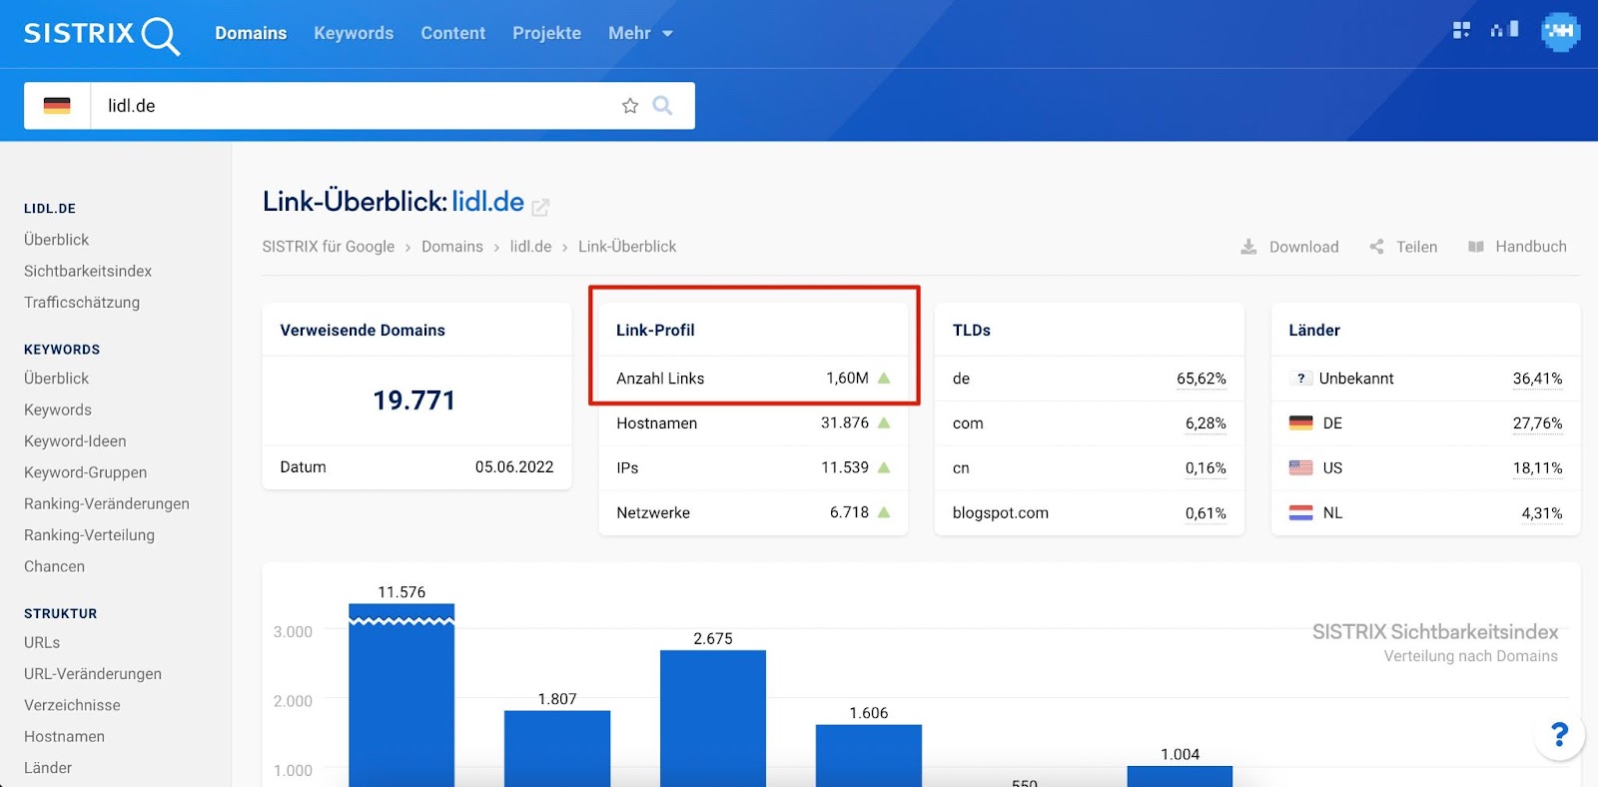Screen dimensions: 1598x787
Task: Click the Handbuch book icon
Action: pyautogui.click(x=1476, y=247)
